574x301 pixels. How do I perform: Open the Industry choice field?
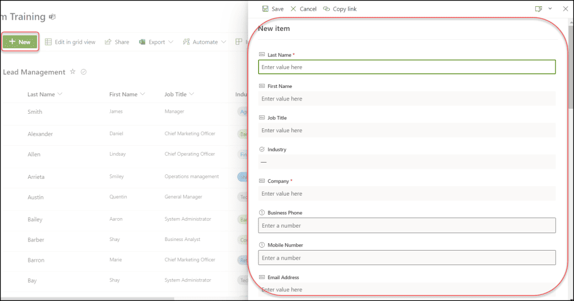click(407, 162)
